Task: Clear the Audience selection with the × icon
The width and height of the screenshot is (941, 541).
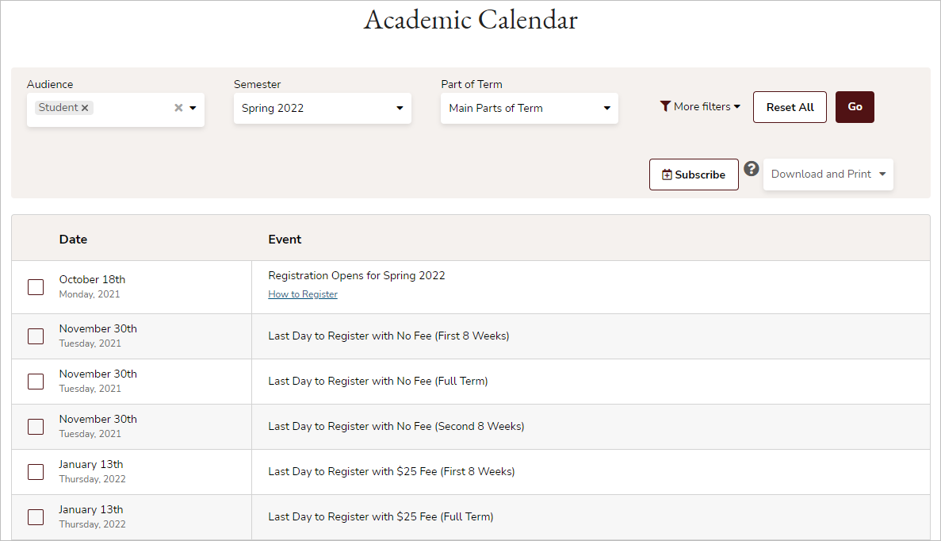Action: click(x=178, y=107)
